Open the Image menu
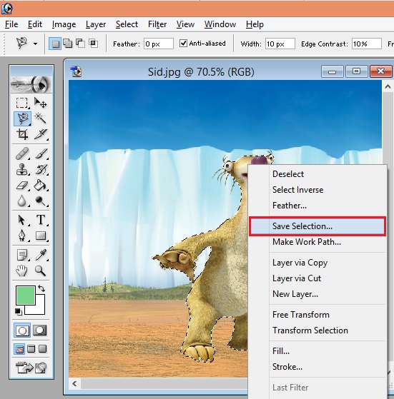The image size is (394, 399). (64, 24)
